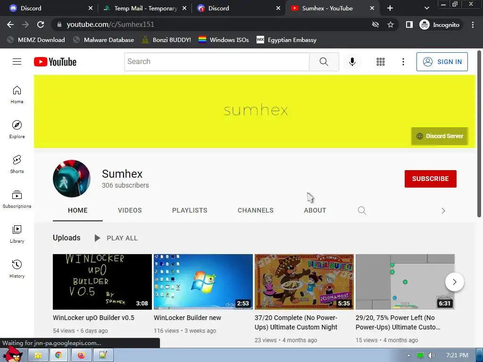Open Shorts in the sidebar

pos(17,164)
